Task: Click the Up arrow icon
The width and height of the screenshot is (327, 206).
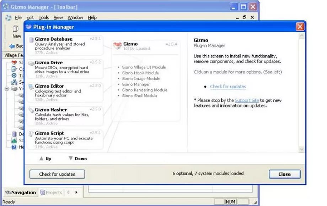Action: click(x=42, y=158)
